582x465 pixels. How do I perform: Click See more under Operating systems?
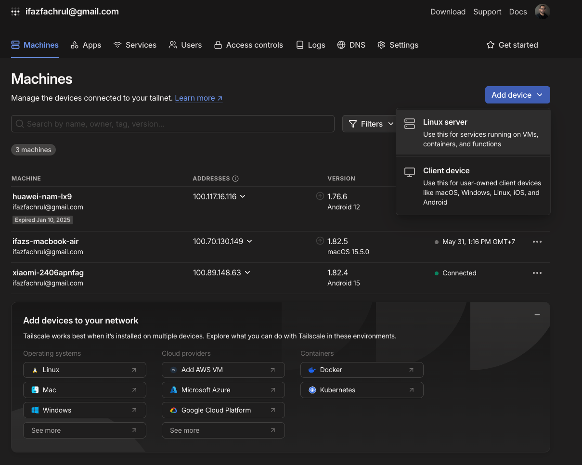click(85, 430)
